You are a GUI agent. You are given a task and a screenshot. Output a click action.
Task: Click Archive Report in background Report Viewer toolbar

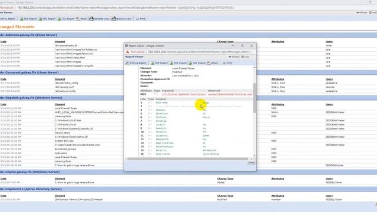coord(7,19)
